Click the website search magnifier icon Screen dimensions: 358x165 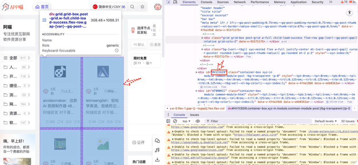click(133, 7)
